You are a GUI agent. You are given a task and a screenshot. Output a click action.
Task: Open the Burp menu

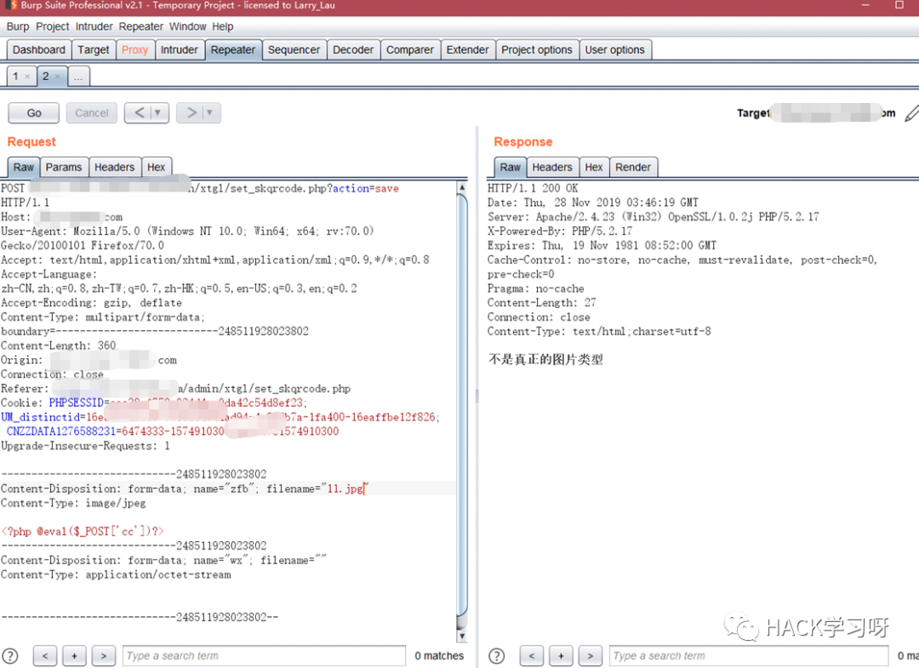(x=18, y=26)
